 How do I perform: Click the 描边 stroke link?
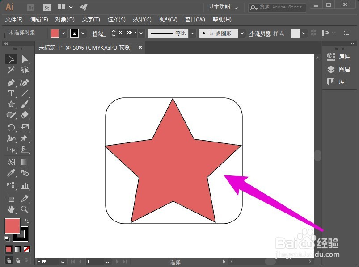pos(100,33)
